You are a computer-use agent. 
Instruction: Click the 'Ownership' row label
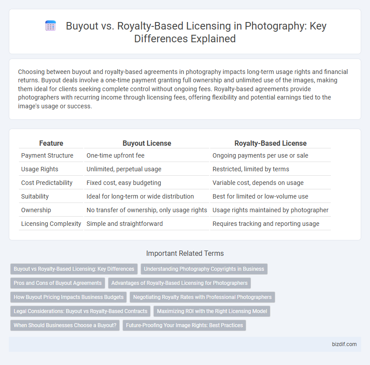pos(51,210)
